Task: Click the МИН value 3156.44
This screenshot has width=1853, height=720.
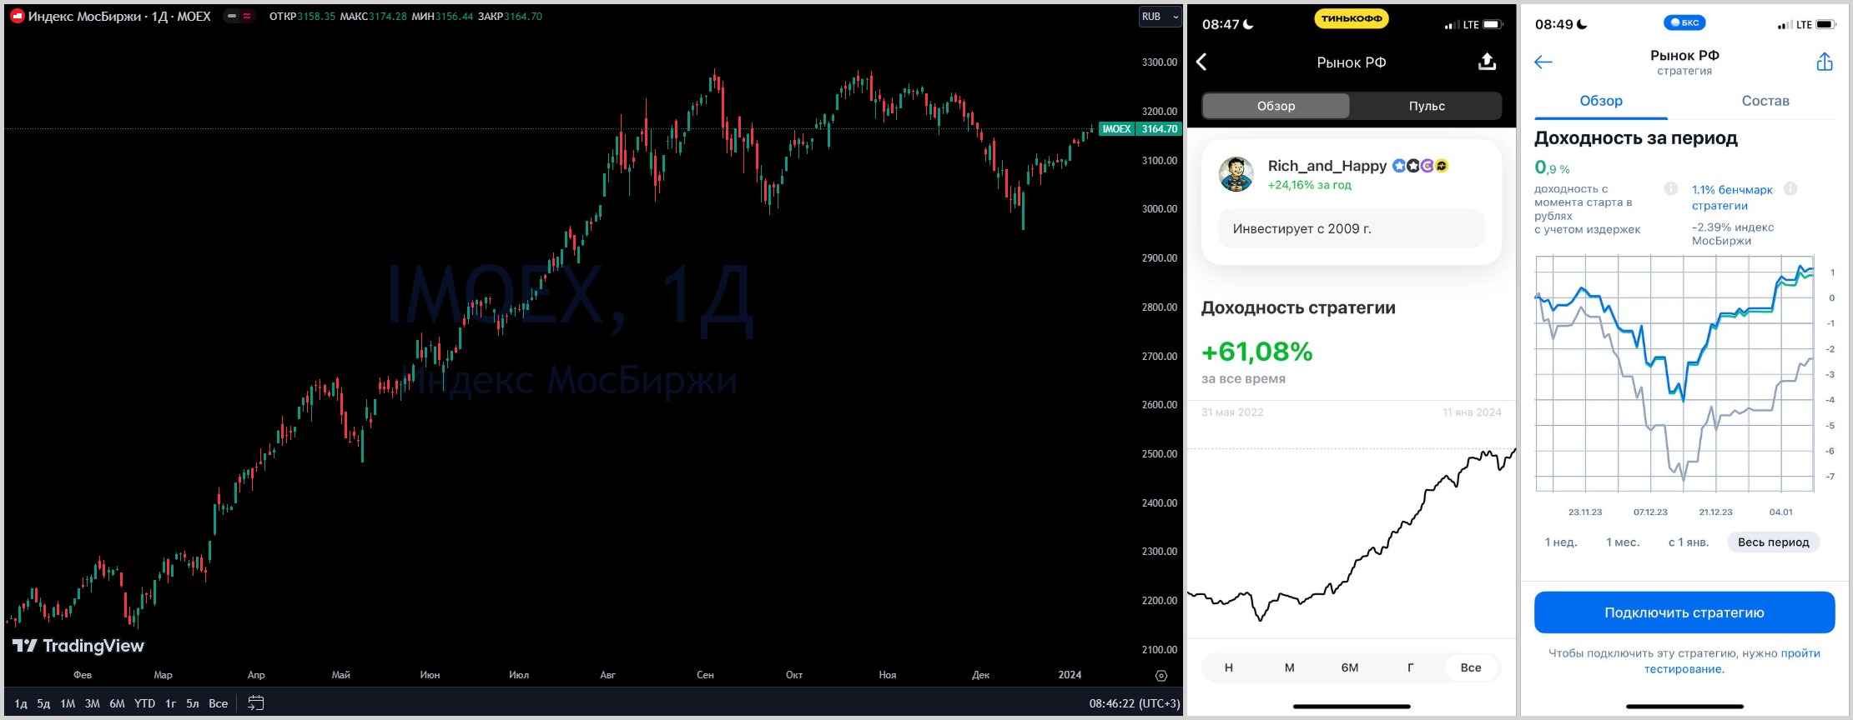Action: coord(454,17)
